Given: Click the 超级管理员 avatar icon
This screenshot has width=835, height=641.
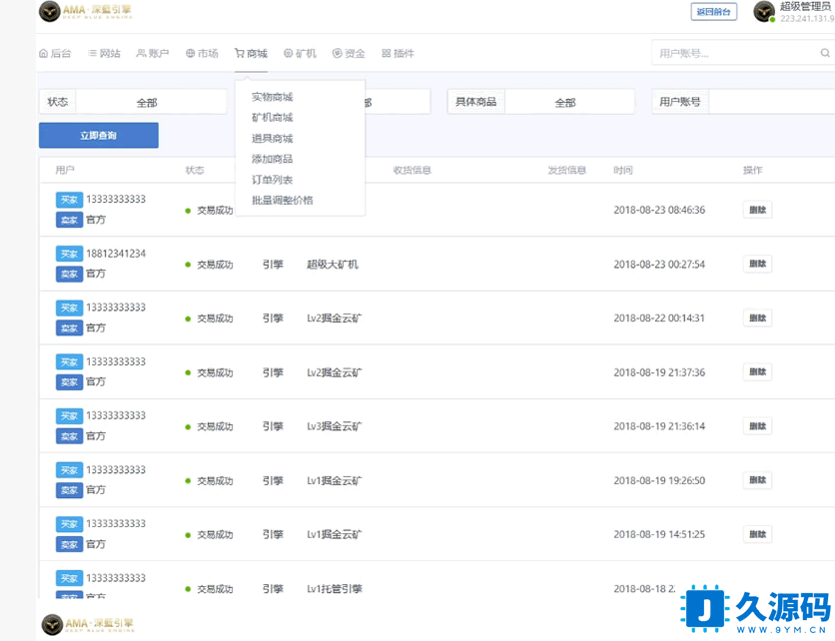Looking at the screenshot, I should tap(764, 12).
